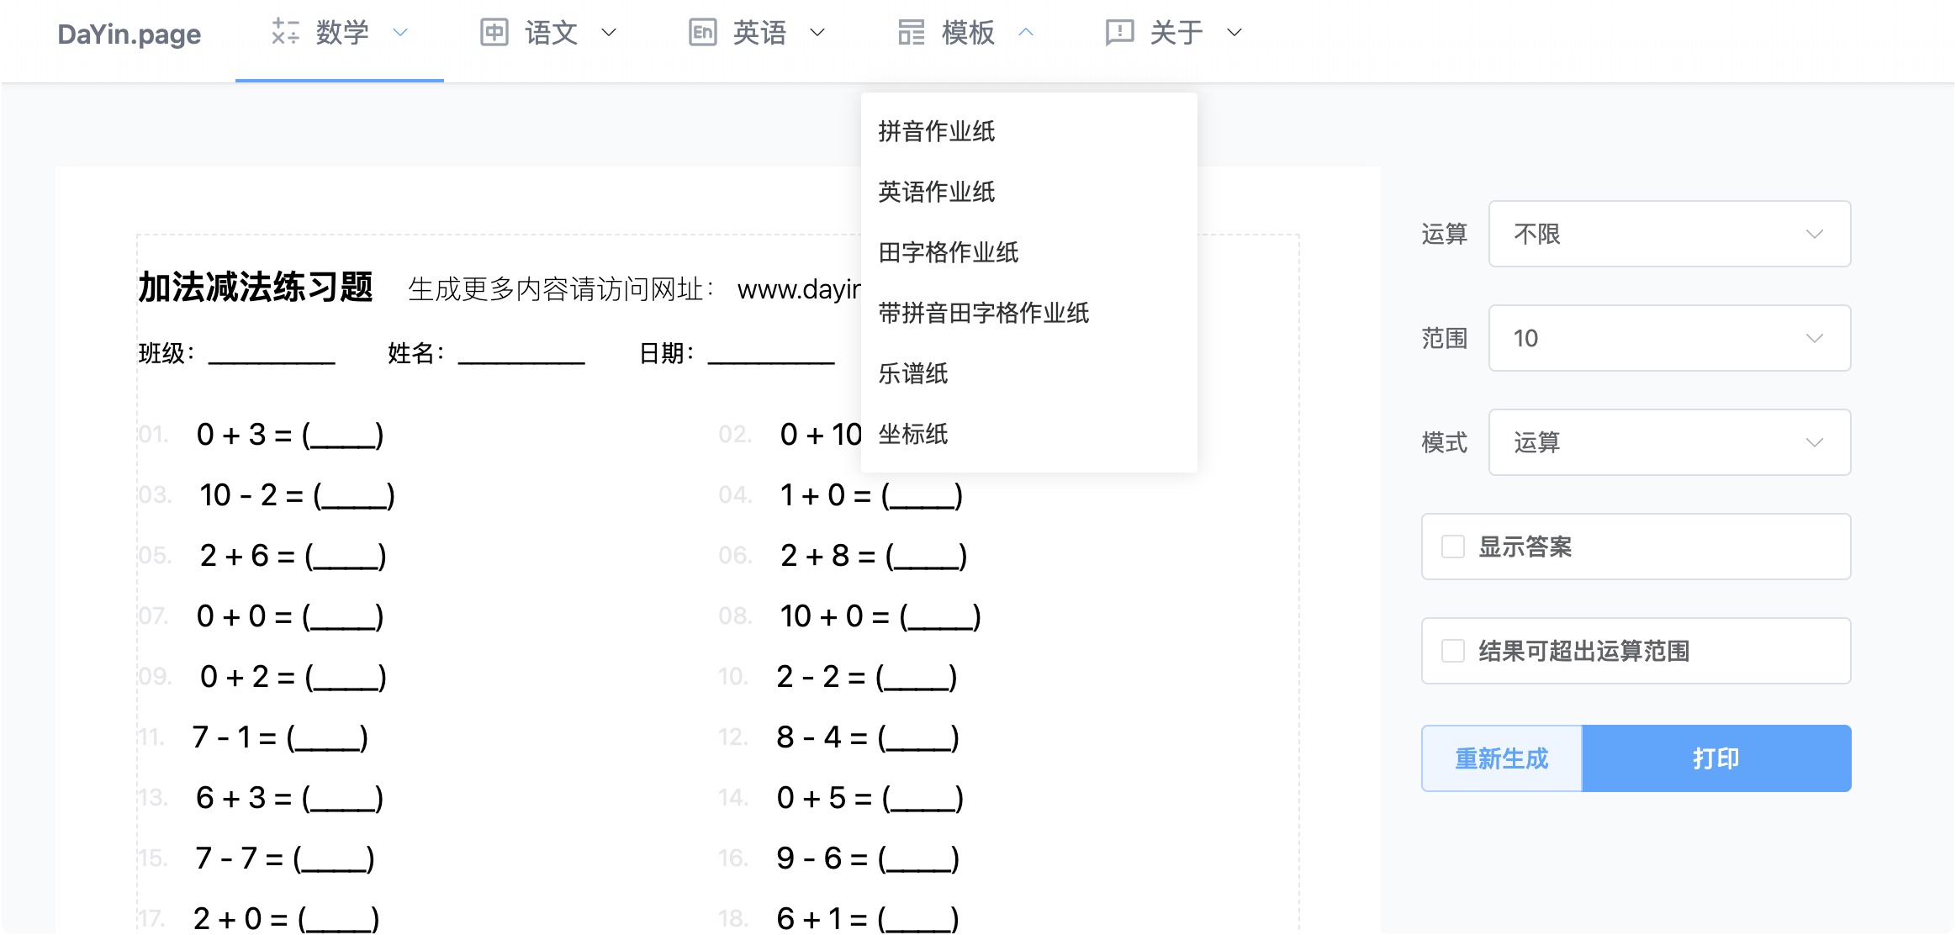Select 坐标纸 template
Image resolution: width=1956 pixels, height=935 pixels.
1029,434
